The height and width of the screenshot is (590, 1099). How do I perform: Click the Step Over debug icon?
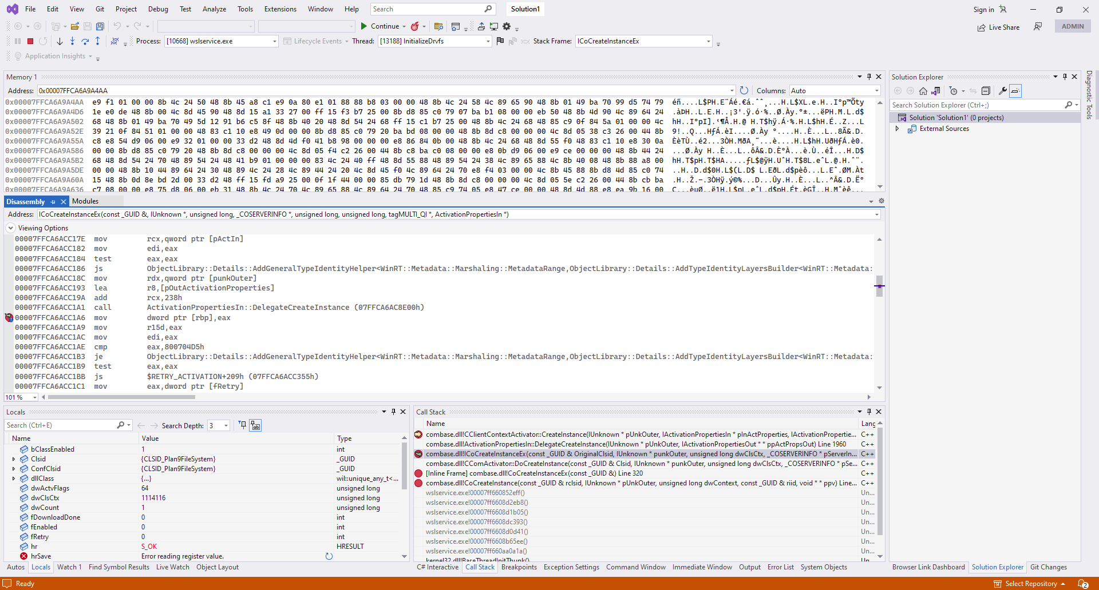85,41
